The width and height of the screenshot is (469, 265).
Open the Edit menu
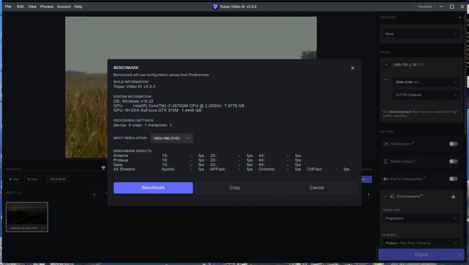pyautogui.click(x=20, y=7)
